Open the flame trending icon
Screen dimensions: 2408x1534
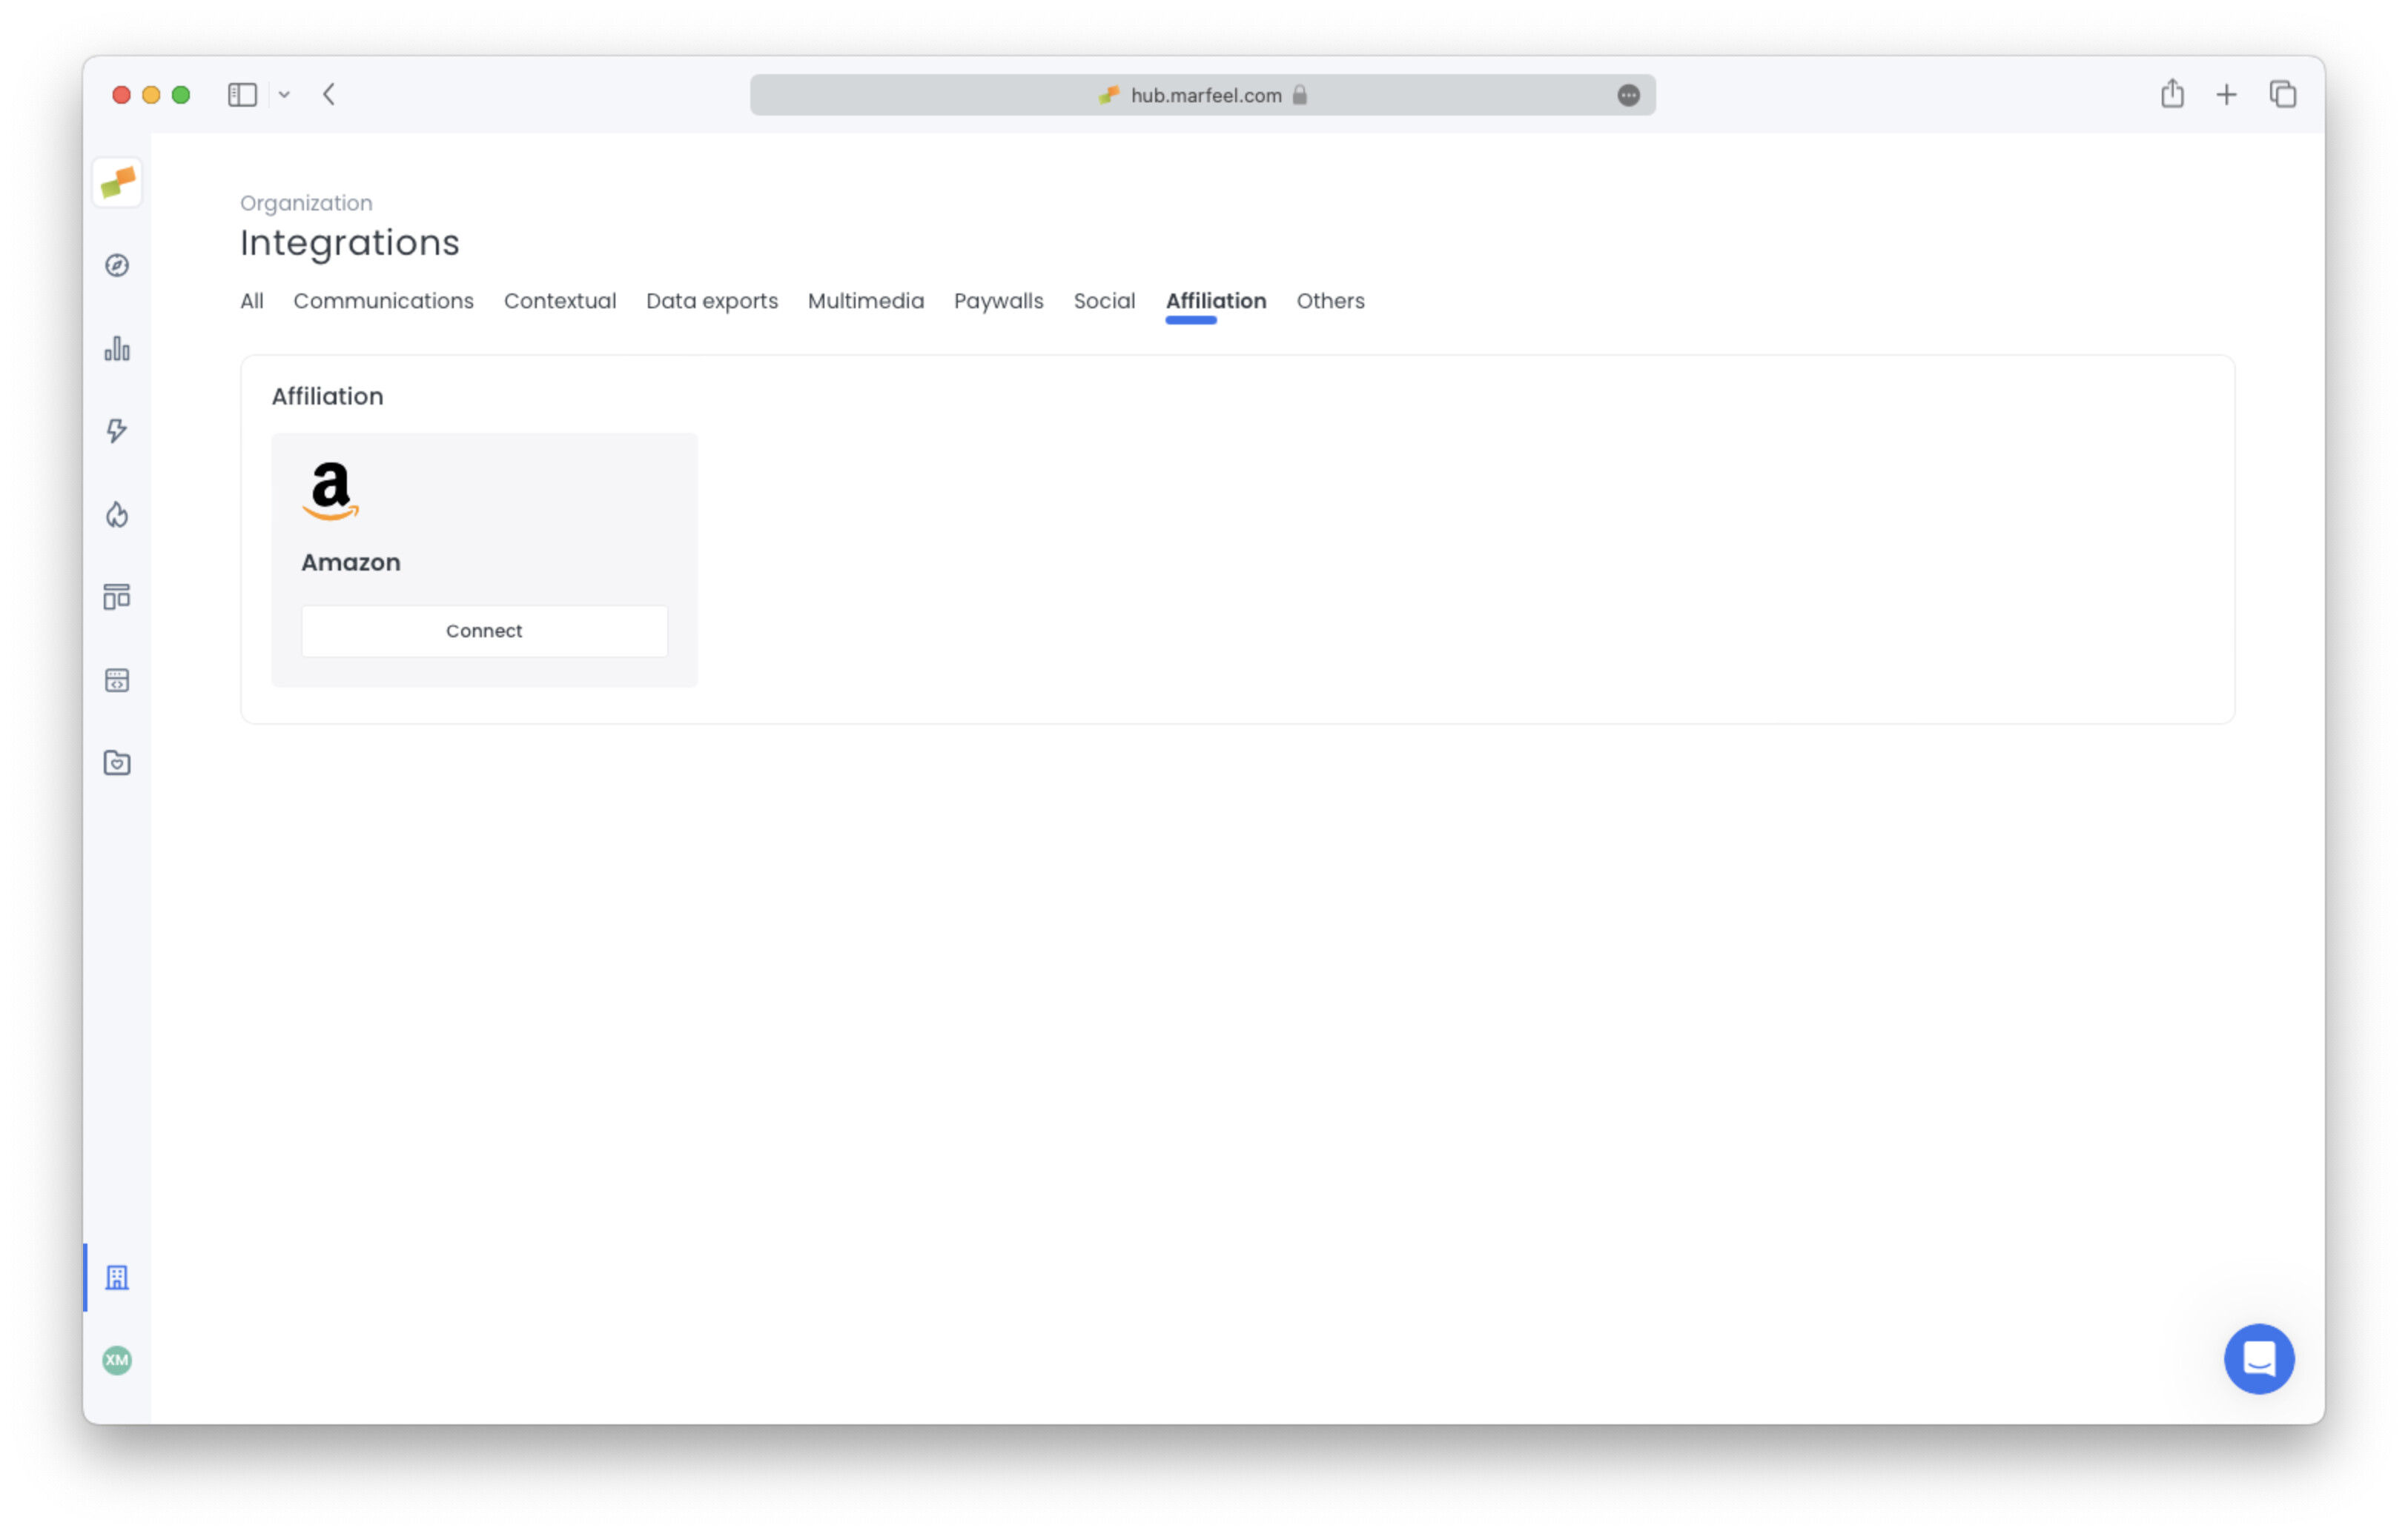click(x=117, y=514)
